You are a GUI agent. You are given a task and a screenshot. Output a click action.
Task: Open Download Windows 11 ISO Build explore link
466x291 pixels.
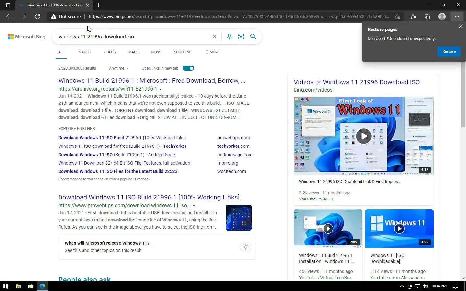122,138
